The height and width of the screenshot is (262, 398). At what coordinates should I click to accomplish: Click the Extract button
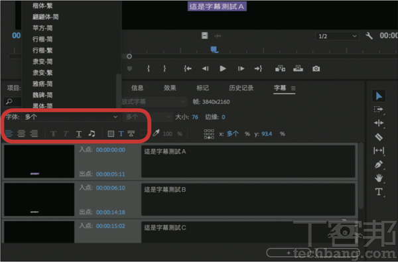[298, 68]
